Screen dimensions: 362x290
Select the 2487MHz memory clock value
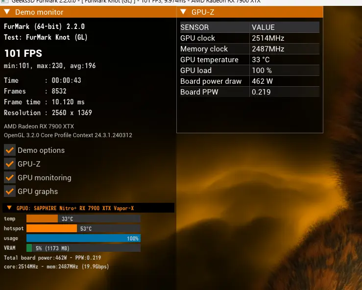pos(268,49)
